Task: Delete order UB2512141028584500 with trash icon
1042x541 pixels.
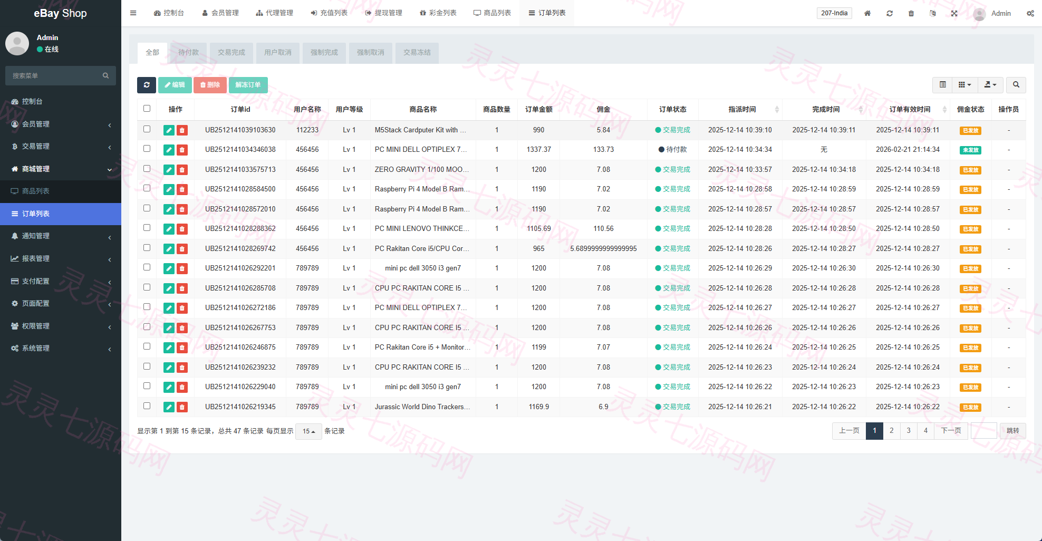Action: (x=182, y=189)
